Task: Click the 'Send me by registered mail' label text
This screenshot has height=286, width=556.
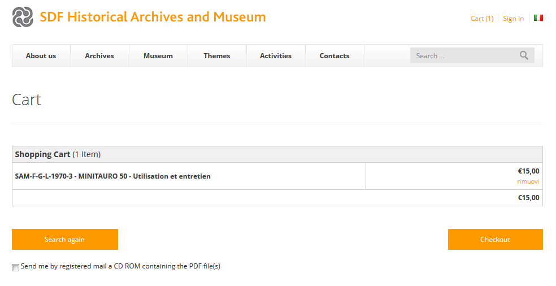Action: click(x=120, y=266)
